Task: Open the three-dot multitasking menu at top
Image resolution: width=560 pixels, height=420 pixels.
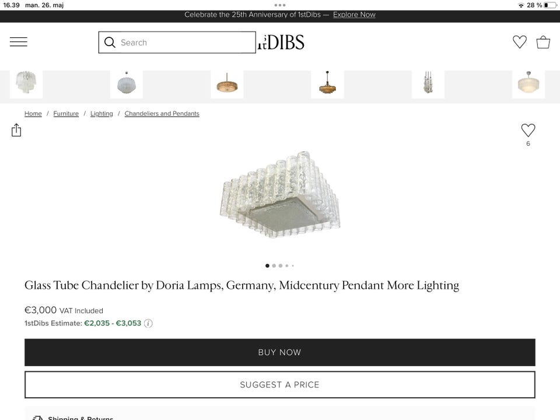Action: point(279,5)
